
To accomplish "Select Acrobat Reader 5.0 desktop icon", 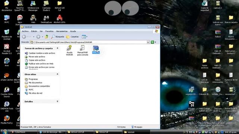I will coord(7,49).
